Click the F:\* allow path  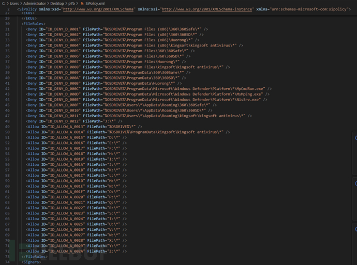click(x=114, y=148)
